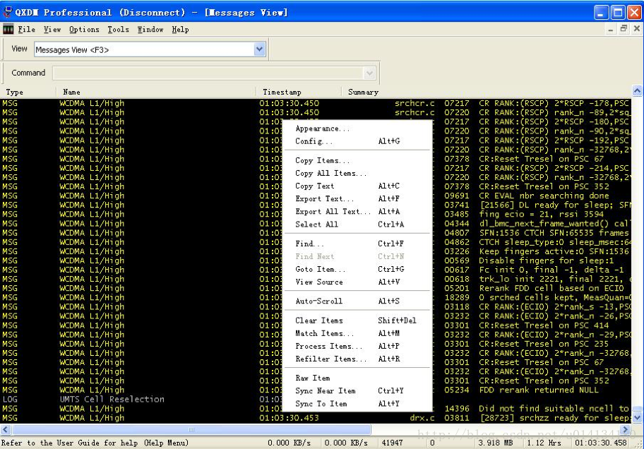Close the inner Messages View document

pos(637,29)
